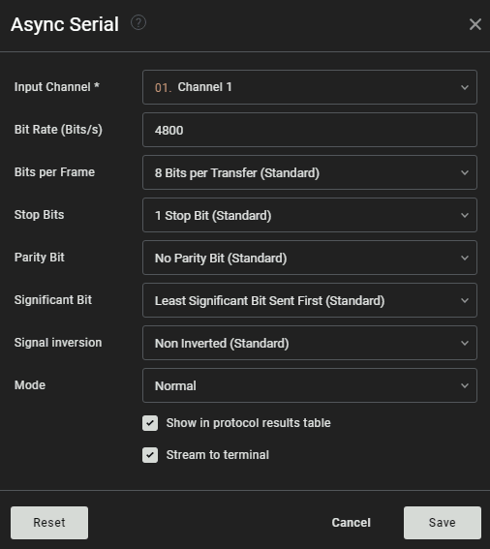Screen dimensions: 490x549
Task: Toggle Show in protocol results table checkbox
Action: tap(150, 423)
